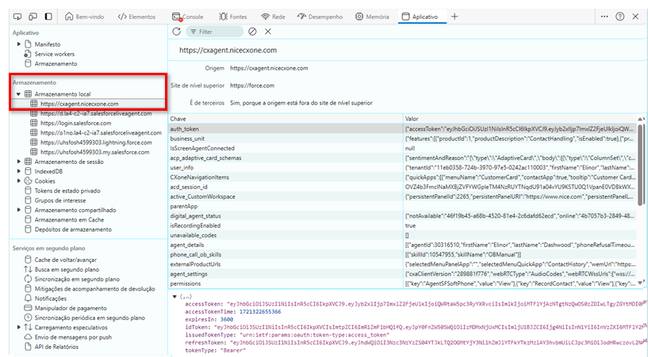648x357 pixels.
Task: Switch to the Desempenho tab
Action: pyautogui.click(x=320, y=17)
